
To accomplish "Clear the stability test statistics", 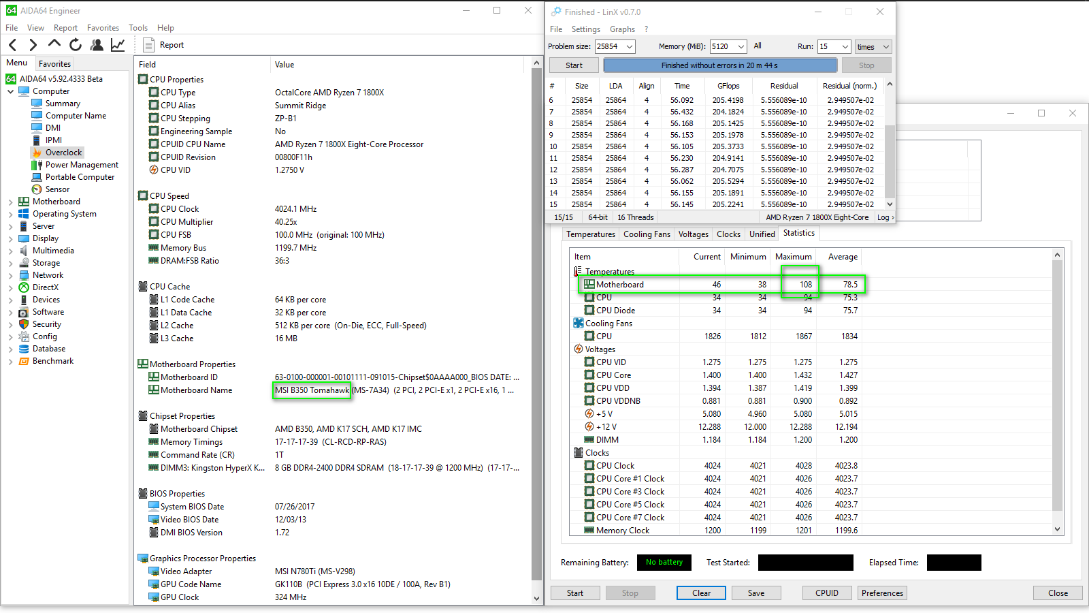I will tap(701, 593).
